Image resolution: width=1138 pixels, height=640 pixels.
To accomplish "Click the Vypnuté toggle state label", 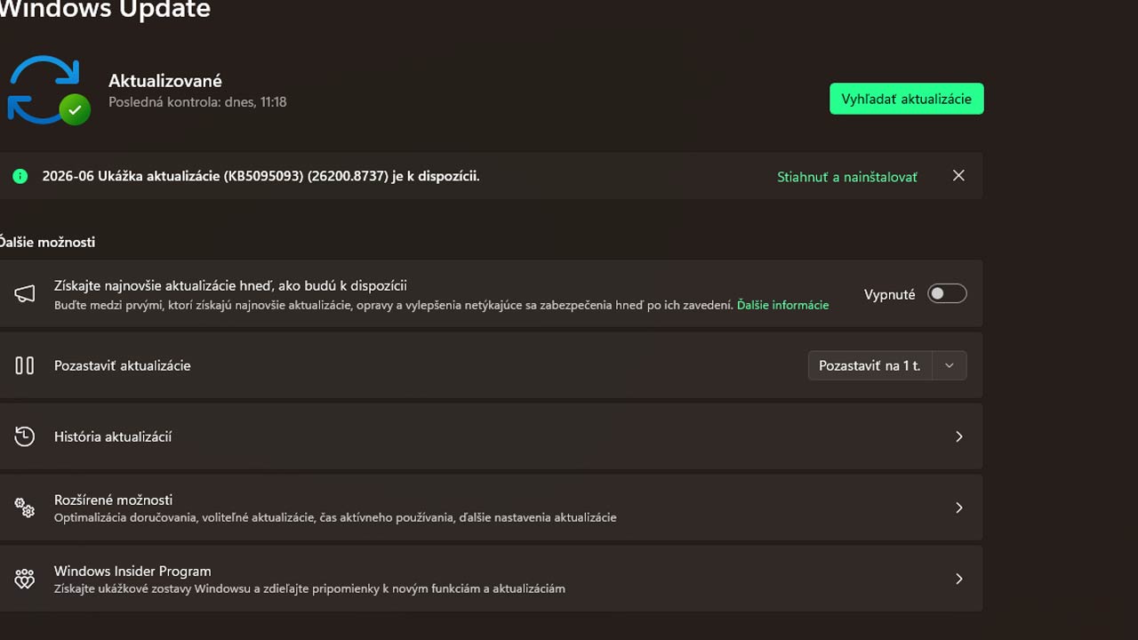I will (x=889, y=294).
